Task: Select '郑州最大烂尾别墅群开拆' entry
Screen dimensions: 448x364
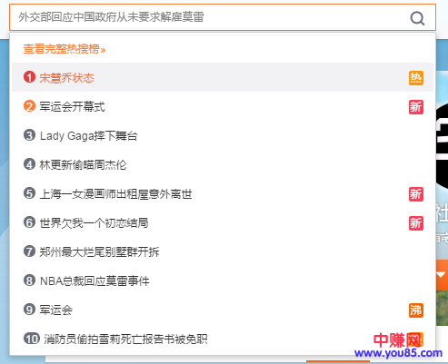Action: pos(223,251)
